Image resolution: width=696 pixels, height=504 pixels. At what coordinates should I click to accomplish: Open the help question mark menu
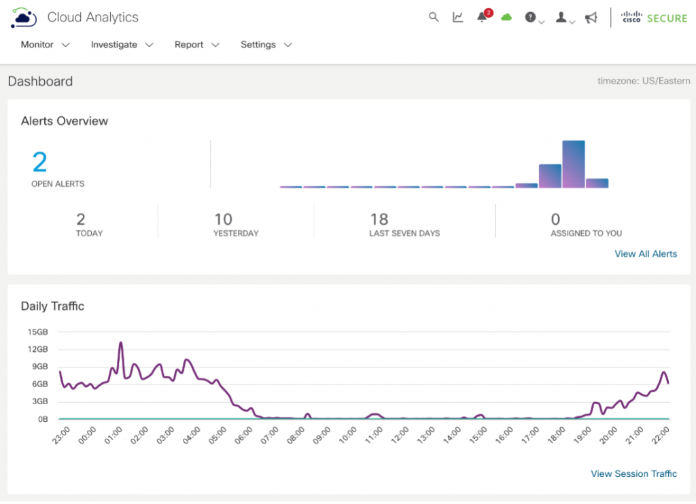tap(532, 18)
